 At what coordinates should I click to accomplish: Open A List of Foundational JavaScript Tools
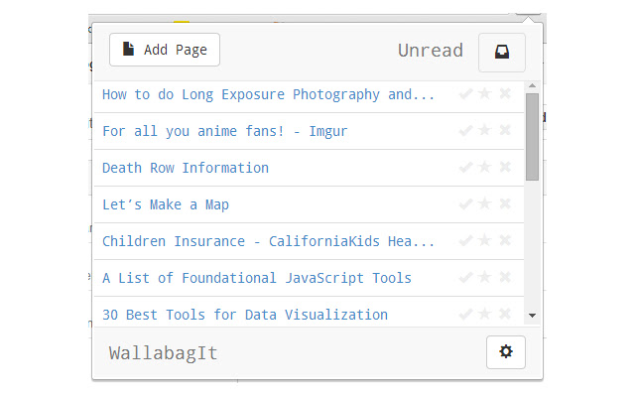(257, 278)
